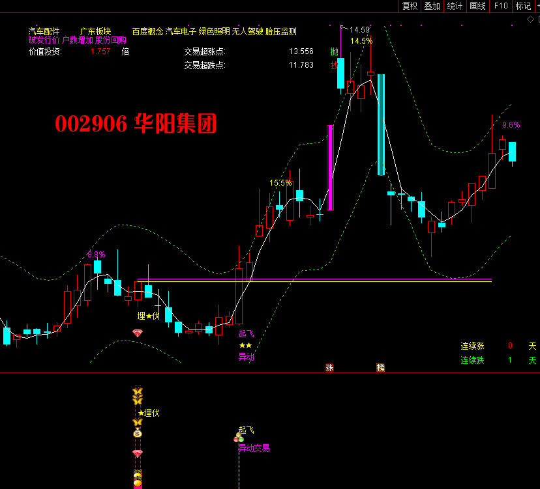This screenshot has height=489, width=540.
Task: Click the diamond icon below the toolbar
Action: [530, 19]
